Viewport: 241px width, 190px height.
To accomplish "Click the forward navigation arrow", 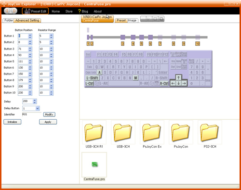I will coord(14,11).
